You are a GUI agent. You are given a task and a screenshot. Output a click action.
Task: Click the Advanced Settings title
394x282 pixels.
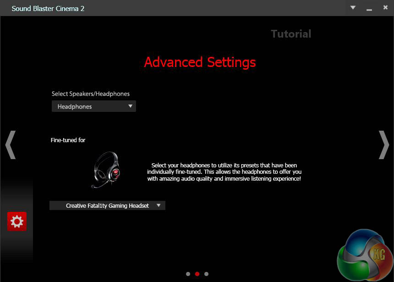[200, 62]
